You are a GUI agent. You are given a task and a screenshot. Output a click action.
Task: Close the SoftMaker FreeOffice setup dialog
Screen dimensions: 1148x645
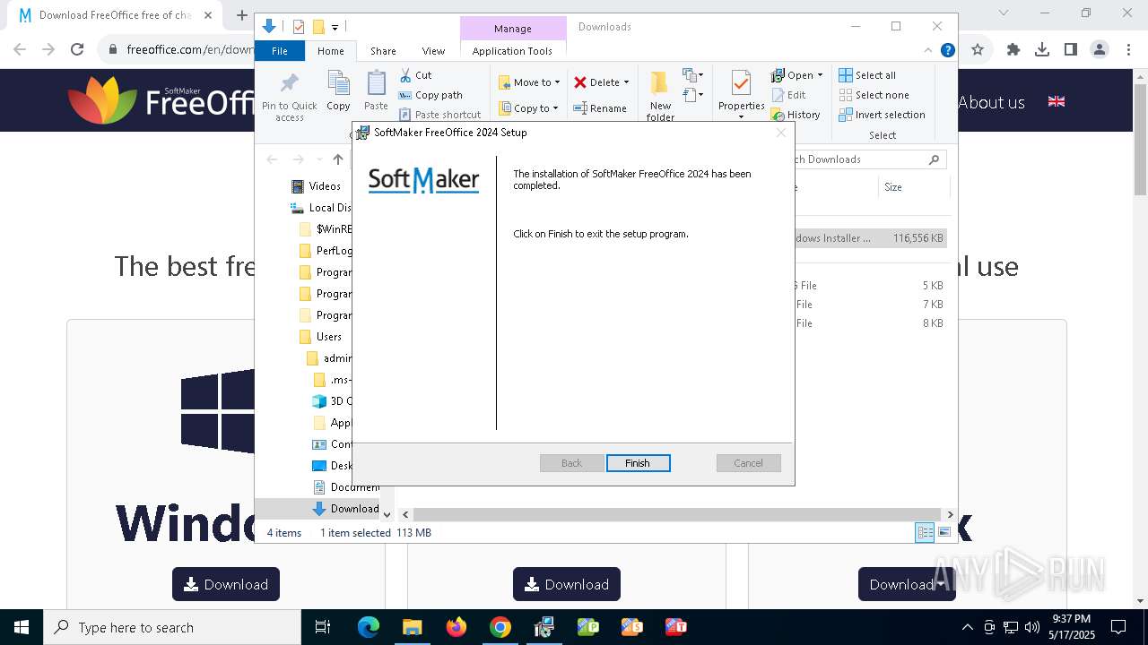pos(780,133)
